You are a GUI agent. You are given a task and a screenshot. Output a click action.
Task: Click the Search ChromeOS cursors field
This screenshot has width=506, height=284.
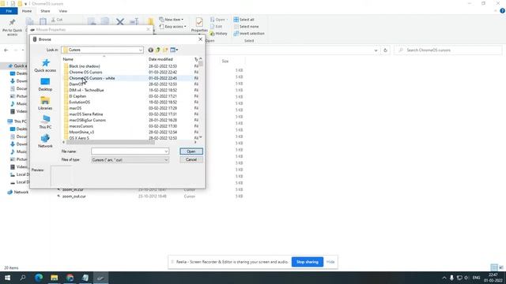448,50
